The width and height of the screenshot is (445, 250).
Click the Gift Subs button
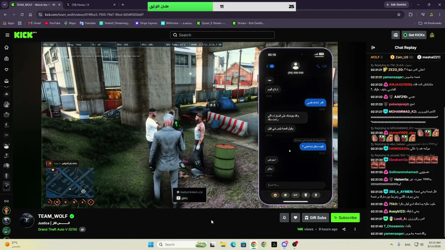(x=315, y=218)
